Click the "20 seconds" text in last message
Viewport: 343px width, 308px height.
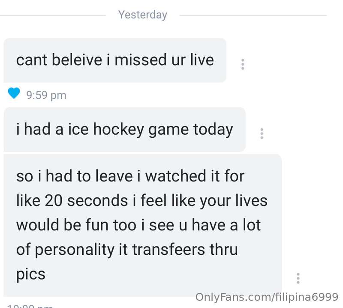(86, 200)
